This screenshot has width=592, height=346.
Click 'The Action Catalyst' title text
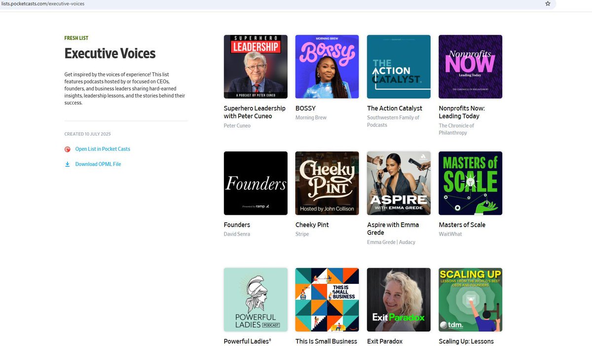pos(395,108)
